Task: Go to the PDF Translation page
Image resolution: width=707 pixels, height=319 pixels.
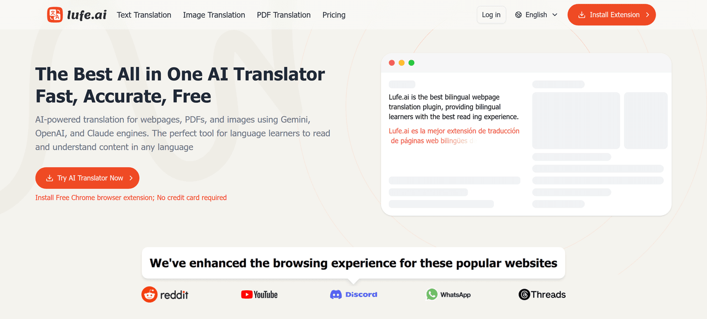Action: pos(284,15)
